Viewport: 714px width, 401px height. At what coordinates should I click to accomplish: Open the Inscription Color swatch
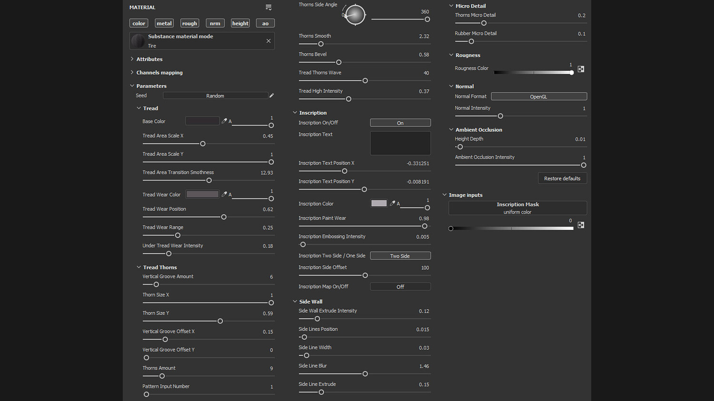(379, 203)
